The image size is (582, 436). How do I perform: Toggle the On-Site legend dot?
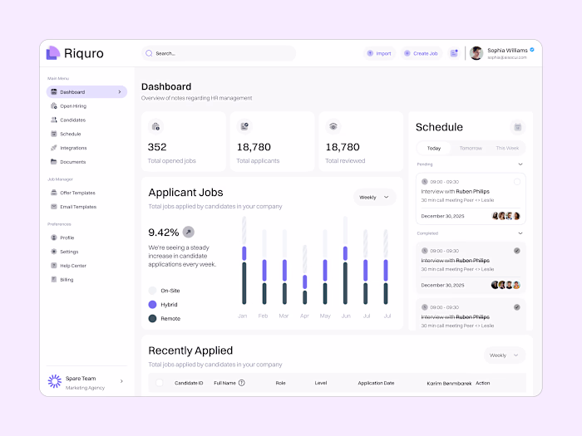click(x=152, y=291)
